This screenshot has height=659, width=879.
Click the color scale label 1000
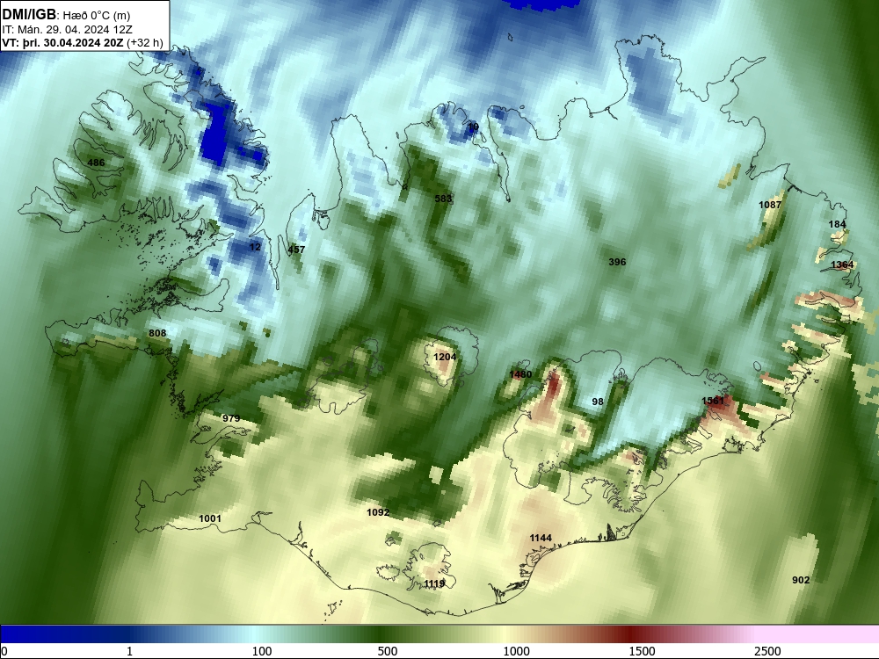tap(516, 651)
